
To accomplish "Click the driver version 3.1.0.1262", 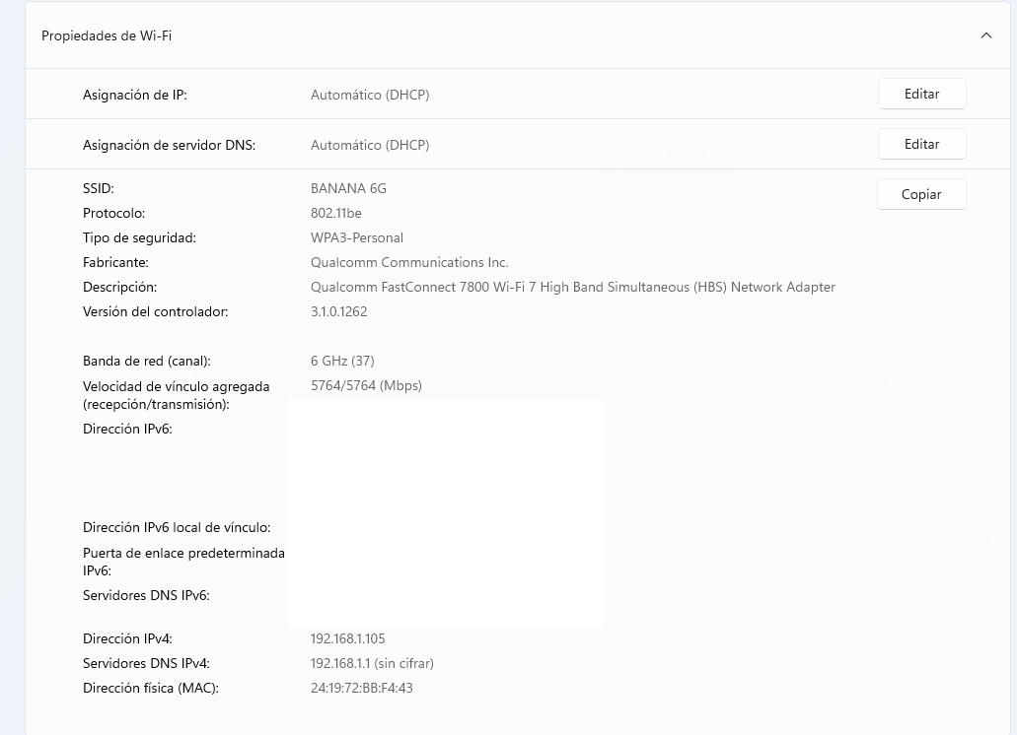I will tap(339, 311).
